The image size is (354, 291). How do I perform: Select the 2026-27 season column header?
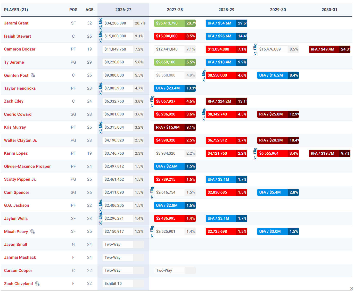(123, 10)
